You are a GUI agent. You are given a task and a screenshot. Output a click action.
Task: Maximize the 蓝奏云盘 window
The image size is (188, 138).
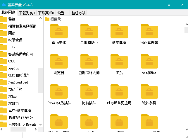(x=169, y=5)
